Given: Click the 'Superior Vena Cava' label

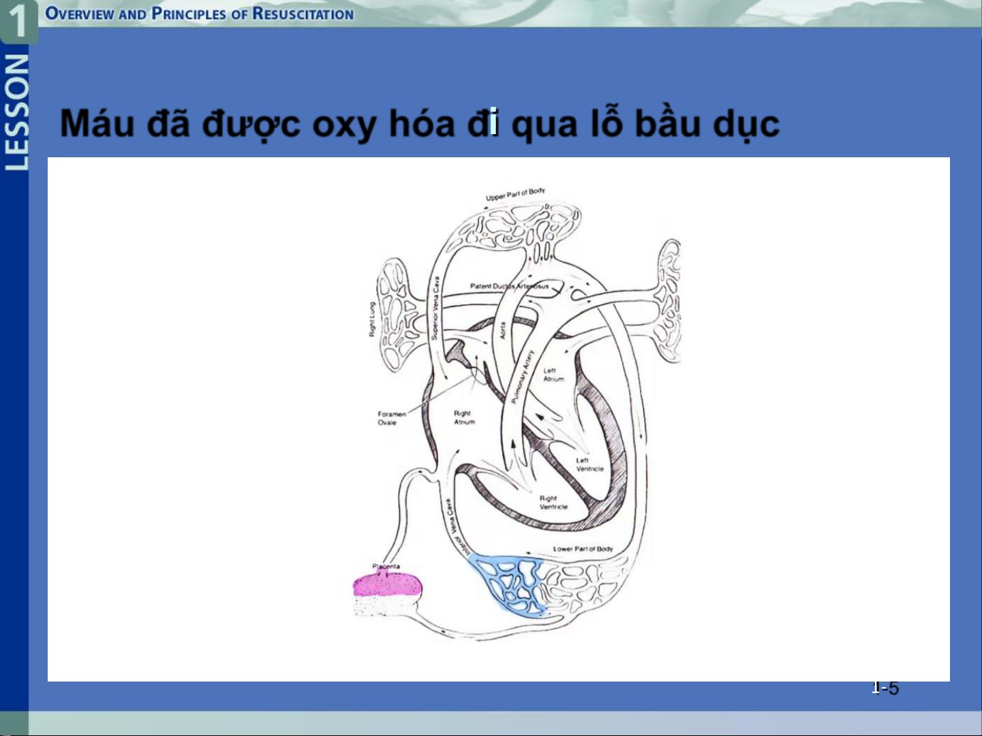Looking at the screenshot, I should point(435,308).
